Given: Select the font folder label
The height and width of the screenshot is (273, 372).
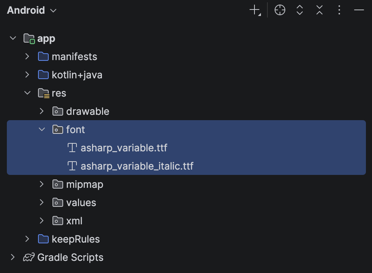Looking at the screenshot, I should [x=75, y=130].
